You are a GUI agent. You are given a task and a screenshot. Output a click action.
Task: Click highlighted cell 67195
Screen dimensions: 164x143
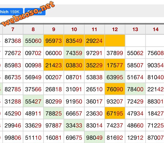(115, 113)
